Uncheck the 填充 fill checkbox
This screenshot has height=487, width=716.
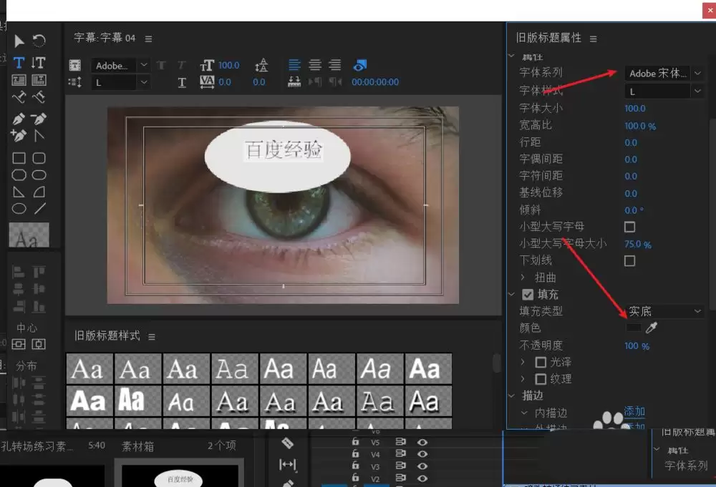[x=528, y=294]
